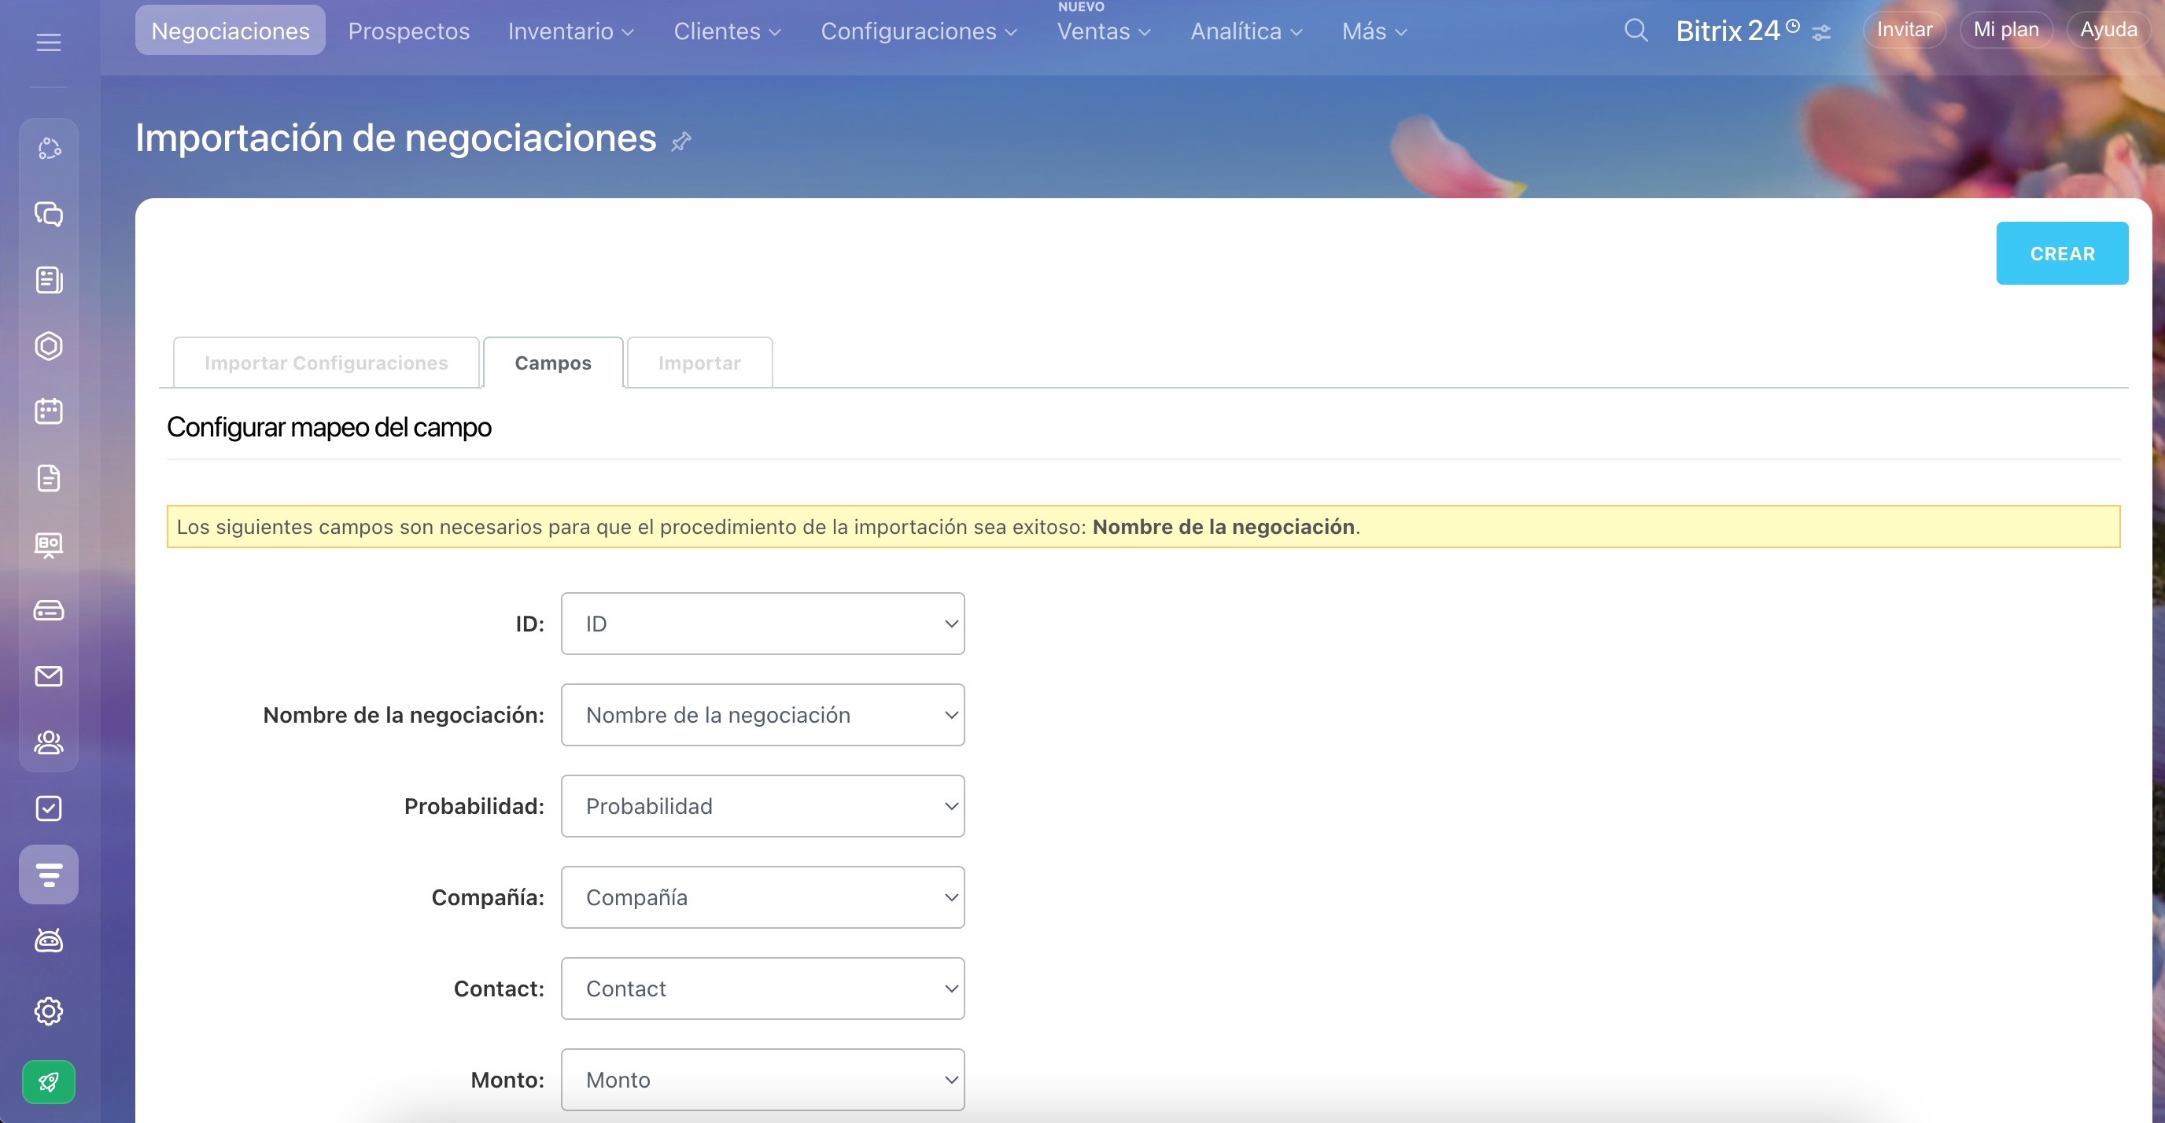
Task: Expand the Clientes menu
Action: pyautogui.click(x=727, y=31)
